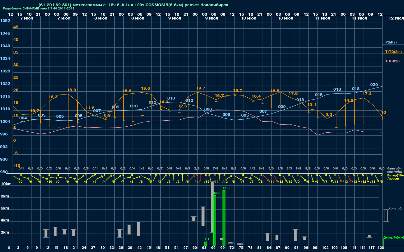Click the temperature minimum 8.9
The height and width of the screenshot is (252, 404).
pyautogui.click(x=107, y=115)
